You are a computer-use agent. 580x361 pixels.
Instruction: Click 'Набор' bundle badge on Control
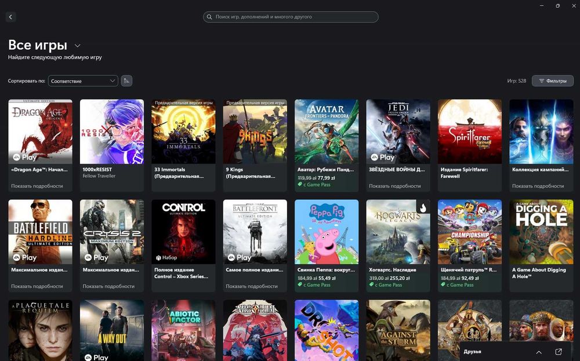(166, 257)
